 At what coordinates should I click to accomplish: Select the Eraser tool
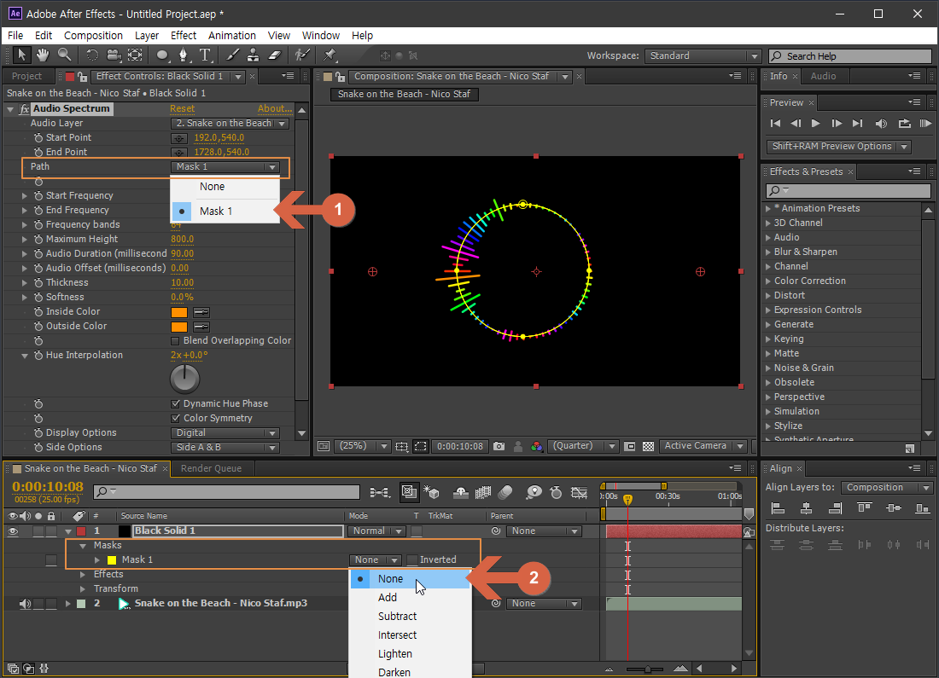pos(274,55)
